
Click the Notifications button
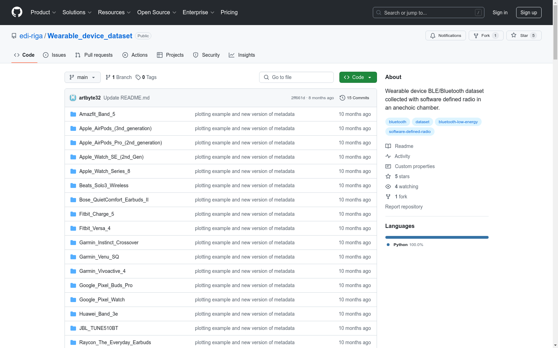[x=446, y=35]
